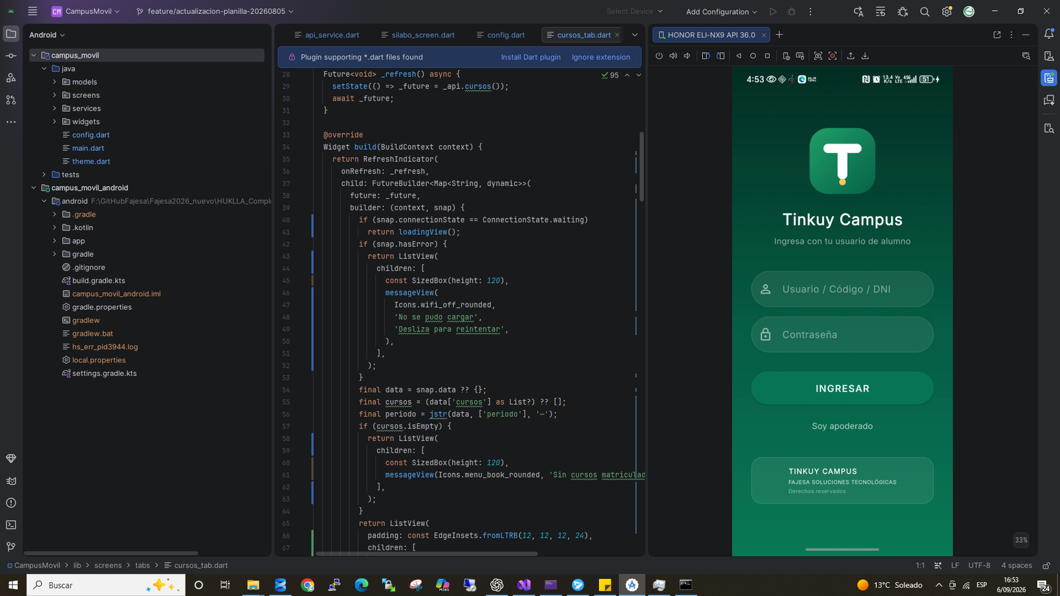Expand the screens folder
Viewport: 1060px width, 596px height.
tap(55, 95)
